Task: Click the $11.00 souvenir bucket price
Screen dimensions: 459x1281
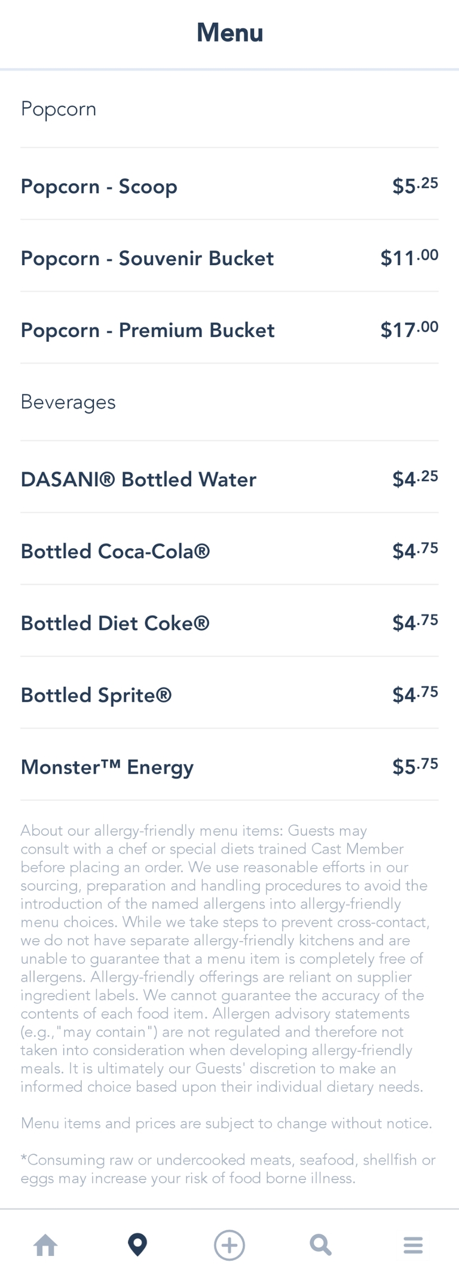Action: click(x=409, y=258)
